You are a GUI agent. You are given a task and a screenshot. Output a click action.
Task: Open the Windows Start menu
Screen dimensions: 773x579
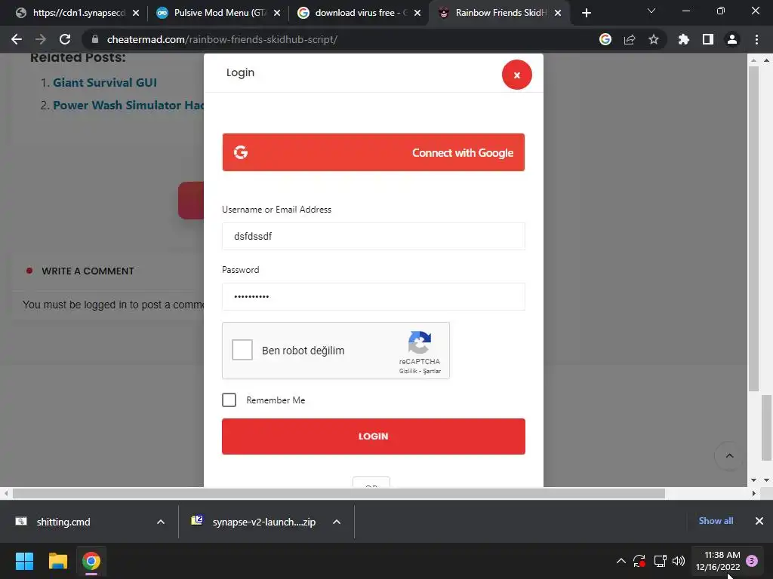pos(24,561)
